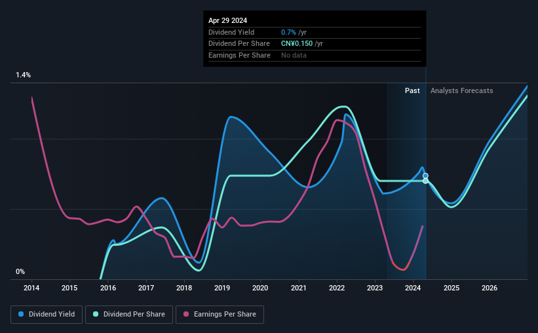Select the 2022 x-axis label

pyautogui.click(x=337, y=288)
